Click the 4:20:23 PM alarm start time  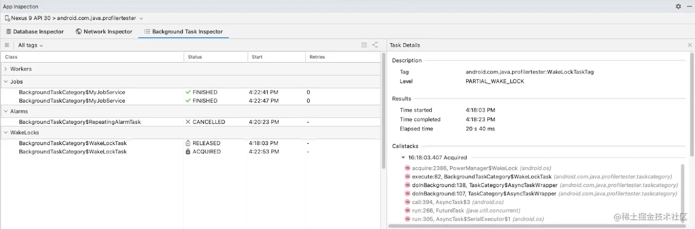[264, 122]
